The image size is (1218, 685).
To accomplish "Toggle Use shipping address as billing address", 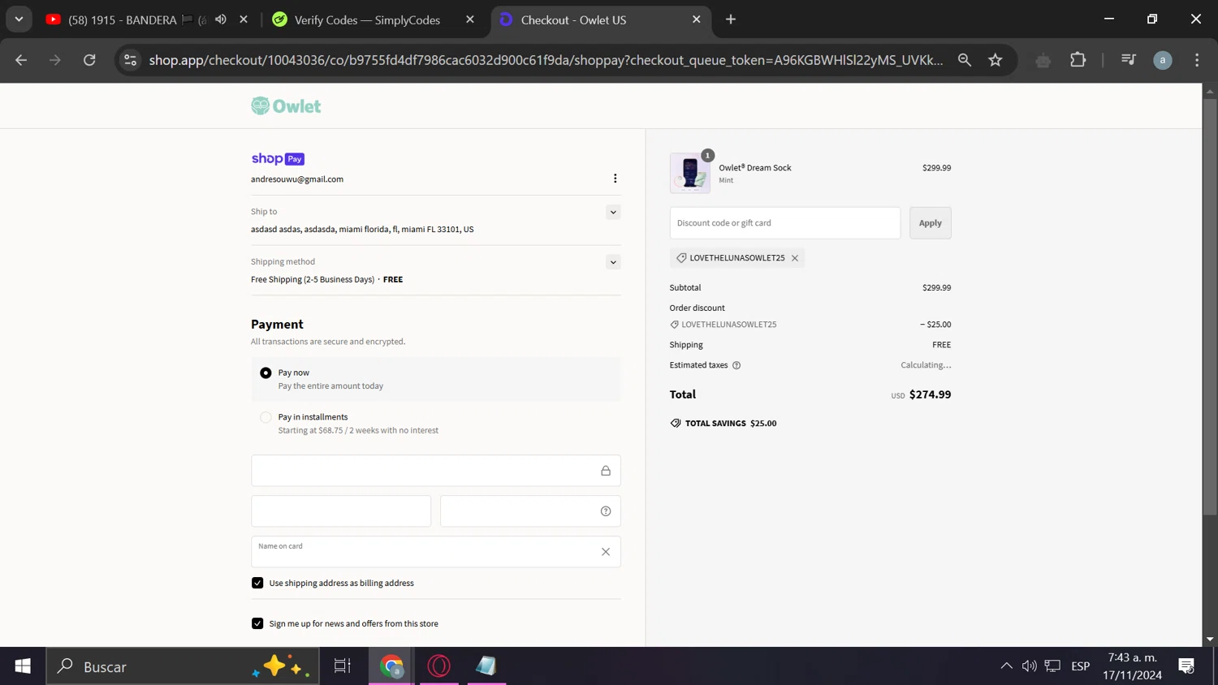I will (257, 583).
